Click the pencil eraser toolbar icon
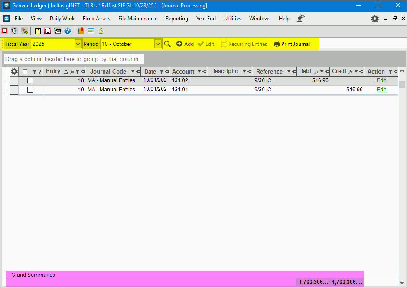 click(24, 31)
